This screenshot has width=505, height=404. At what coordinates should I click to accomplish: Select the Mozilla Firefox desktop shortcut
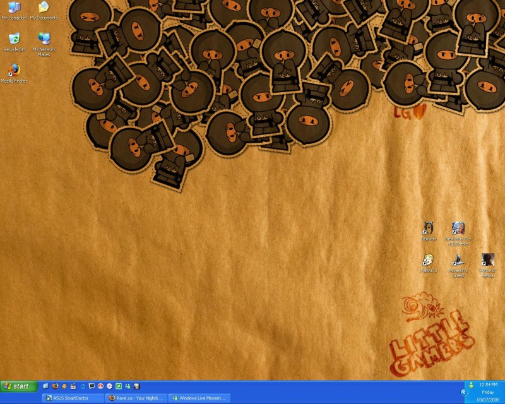14,73
